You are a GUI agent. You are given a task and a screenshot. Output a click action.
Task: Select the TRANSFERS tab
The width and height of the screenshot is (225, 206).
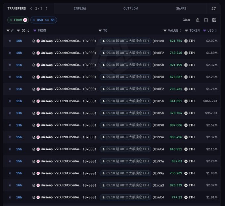tap(17, 9)
